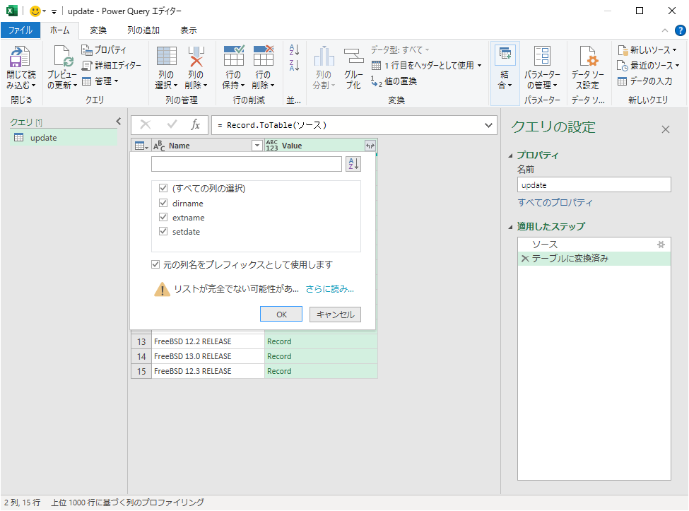Switch to the 表示 tab

point(189,30)
